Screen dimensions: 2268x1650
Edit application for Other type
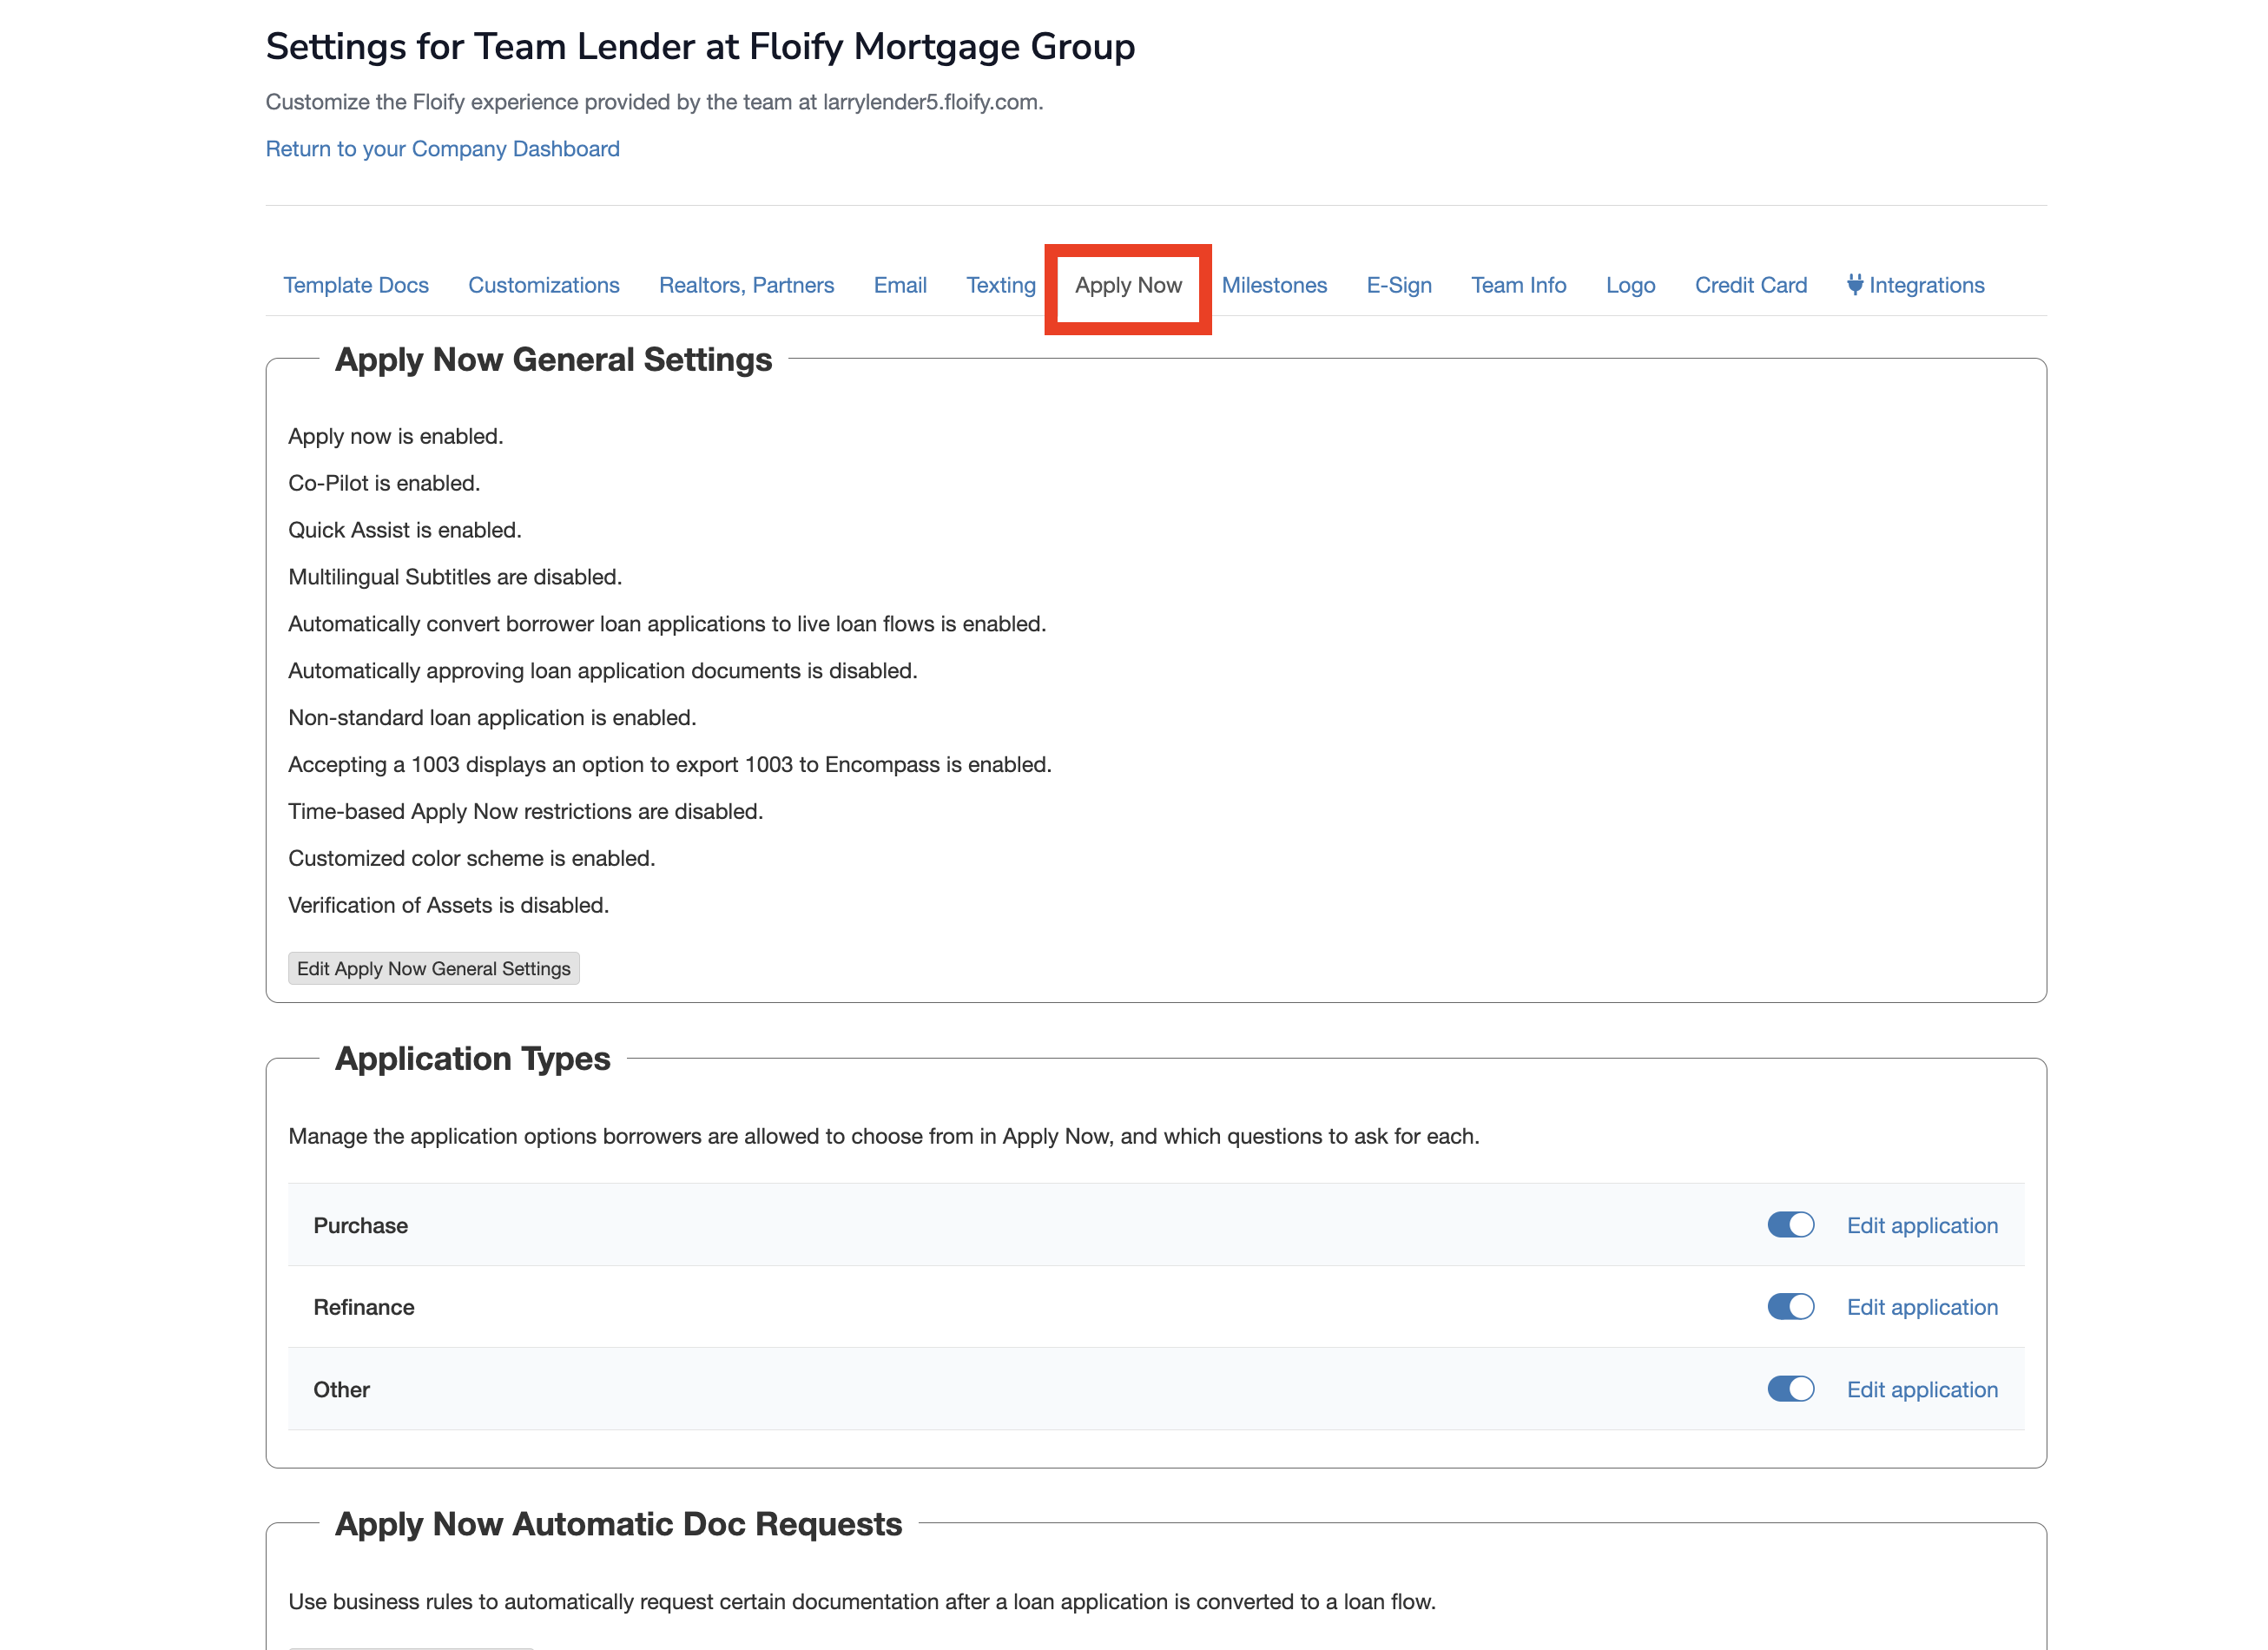click(x=1921, y=1389)
